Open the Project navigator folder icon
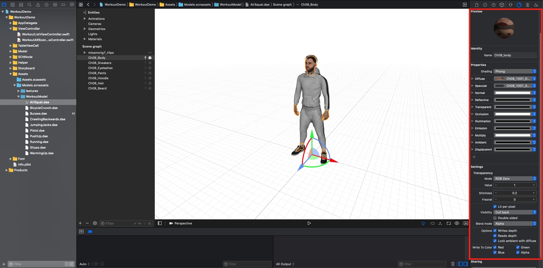The width and height of the screenshot is (543, 268). [x=4, y=5]
